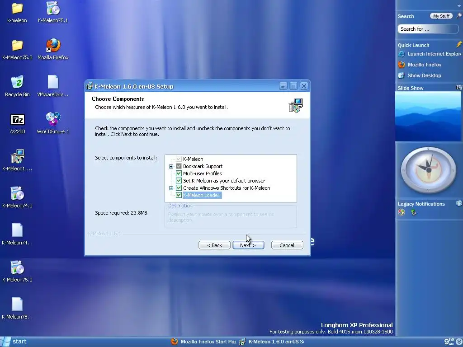463x347 pixels.
Task: Click the sidebar search magnifier icon
Action: pos(459,16)
